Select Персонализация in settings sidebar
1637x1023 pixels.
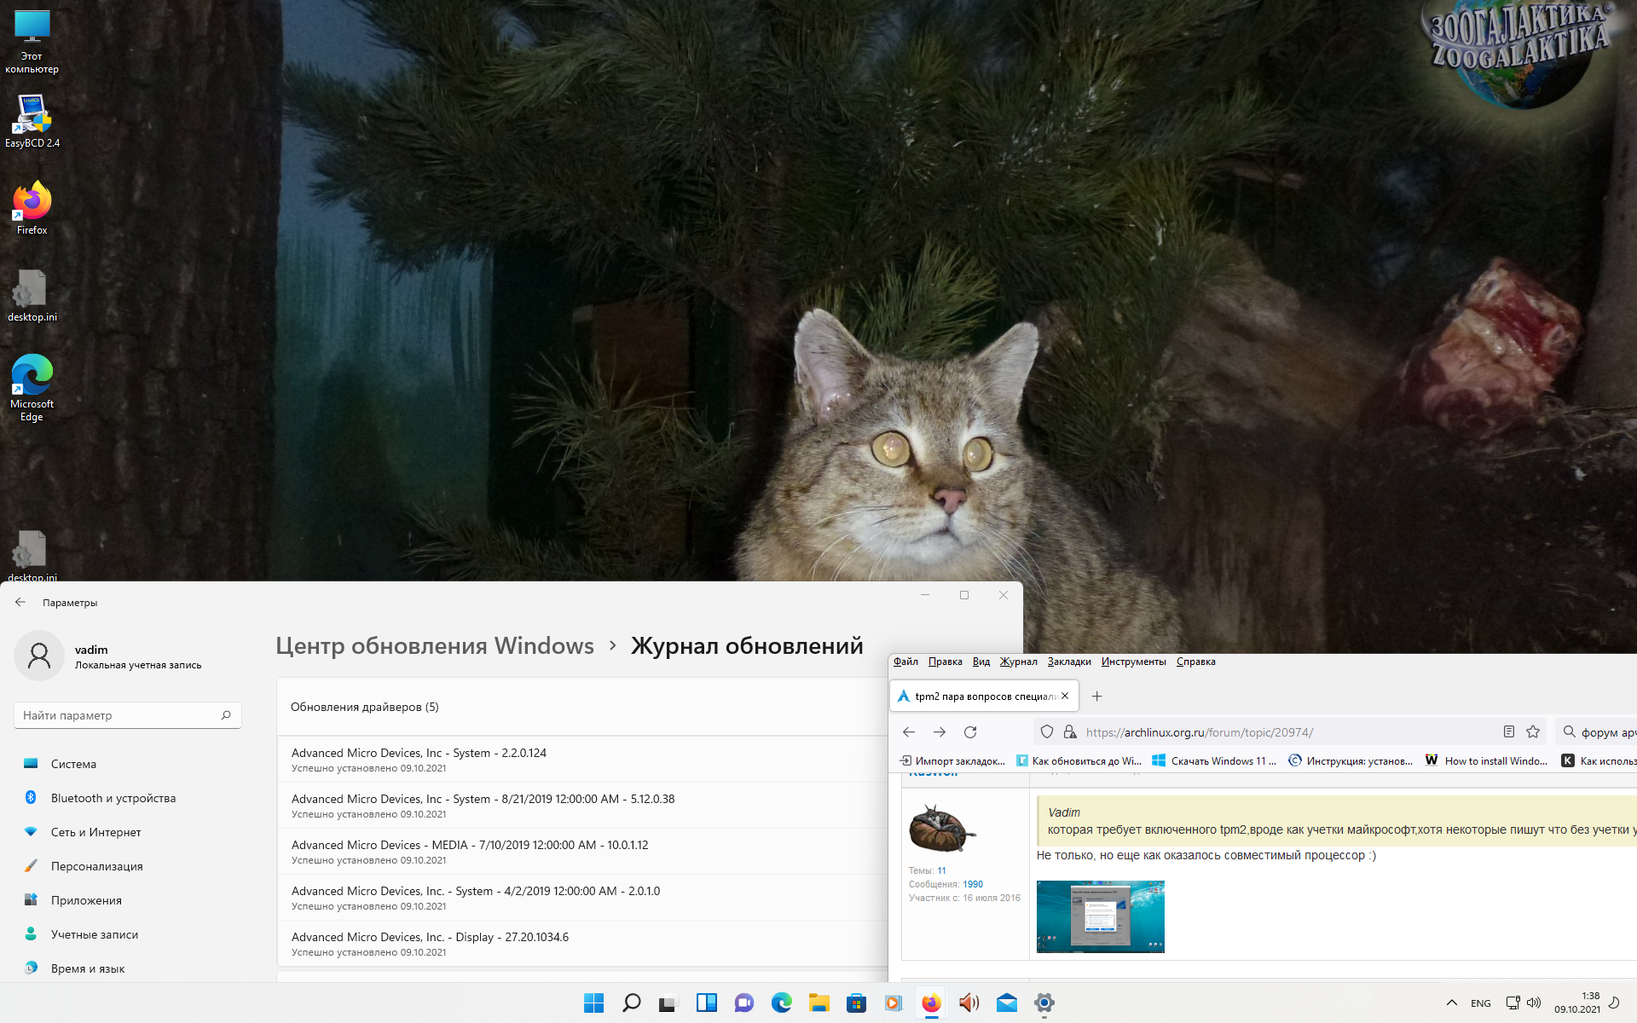(x=96, y=866)
